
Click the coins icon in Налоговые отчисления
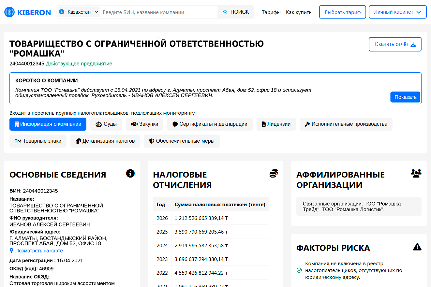pyautogui.click(x=274, y=173)
